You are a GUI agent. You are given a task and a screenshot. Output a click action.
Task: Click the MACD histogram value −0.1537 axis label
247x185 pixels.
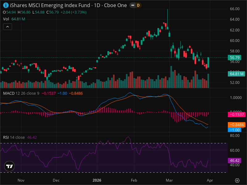point(237,114)
